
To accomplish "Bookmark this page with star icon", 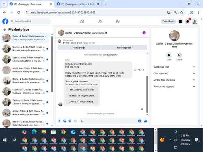I will [181, 13].
